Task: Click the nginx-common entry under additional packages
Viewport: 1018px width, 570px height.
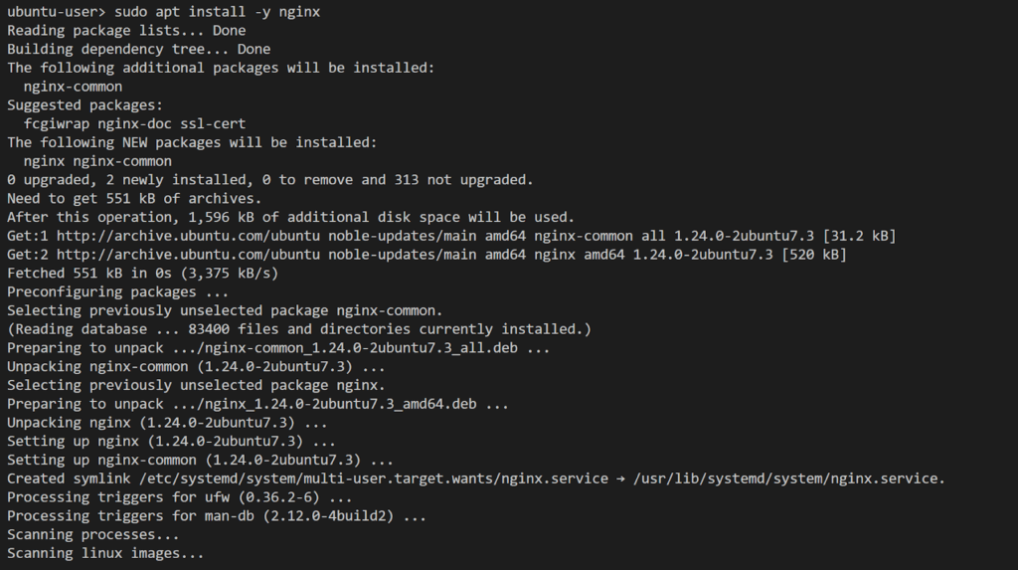Action: point(73,87)
